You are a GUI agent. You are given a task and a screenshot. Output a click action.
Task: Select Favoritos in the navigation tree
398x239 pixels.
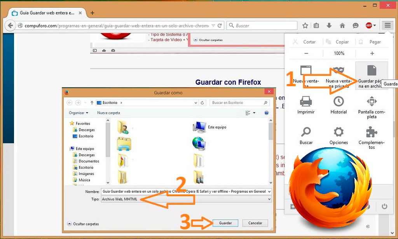pyautogui.click(x=80, y=123)
